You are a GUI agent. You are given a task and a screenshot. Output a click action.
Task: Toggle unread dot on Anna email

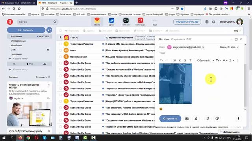103,51
